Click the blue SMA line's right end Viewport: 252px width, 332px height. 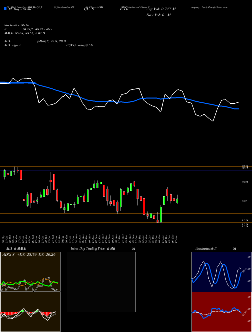pyautogui.click(x=238, y=109)
